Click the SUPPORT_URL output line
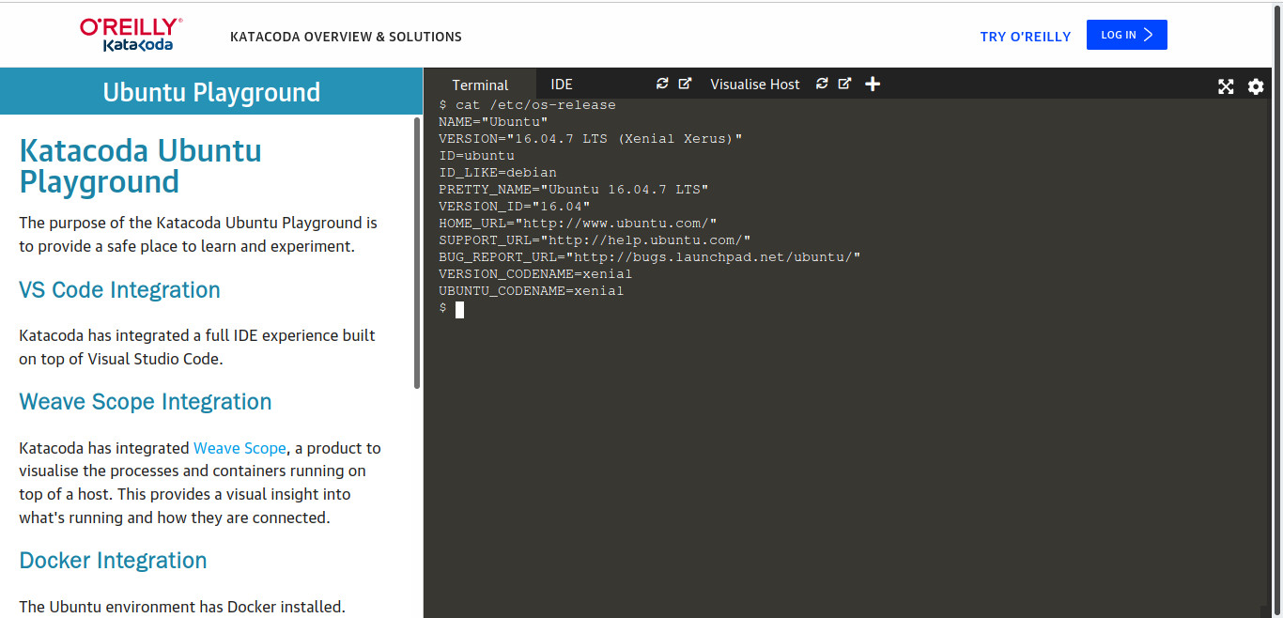The width and height of the screenshot is (1283, 618). (595, 239)
